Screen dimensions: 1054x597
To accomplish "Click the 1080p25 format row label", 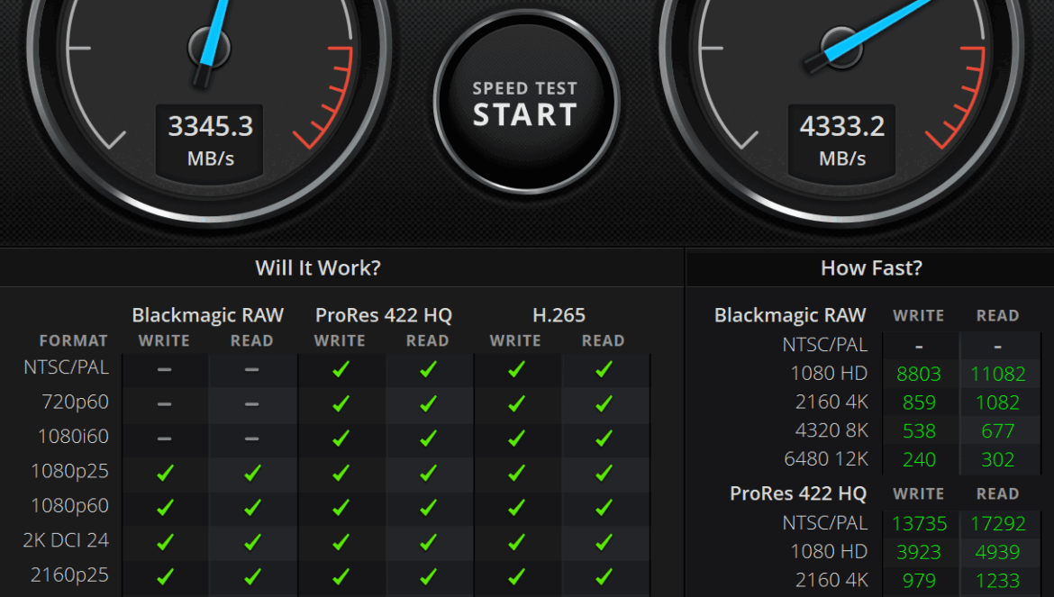I will [x=70, y=472].
